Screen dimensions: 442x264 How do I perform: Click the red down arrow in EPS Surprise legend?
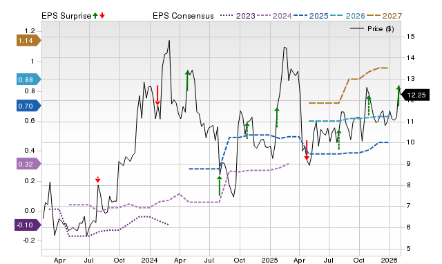(102, 15)
